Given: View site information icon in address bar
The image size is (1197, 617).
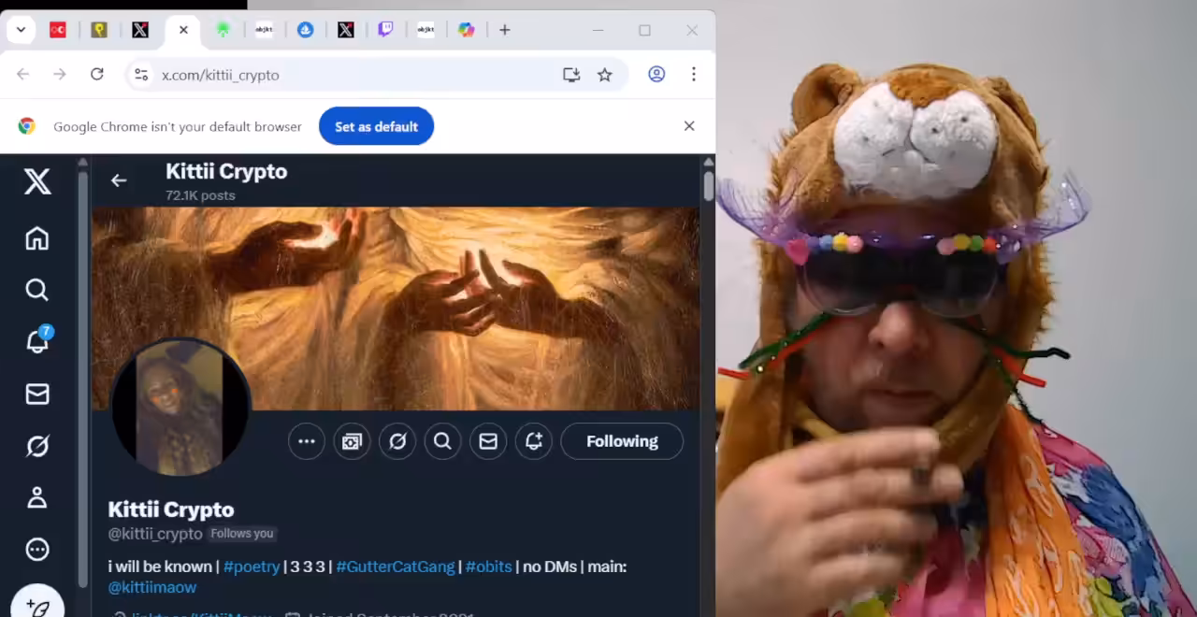Looking at the screenshot, I should point(141,75).
